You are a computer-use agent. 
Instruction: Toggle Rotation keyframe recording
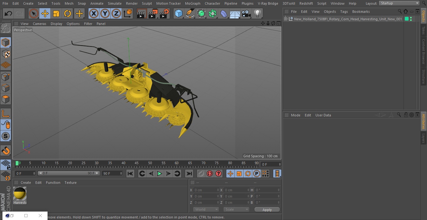[248, 174]
